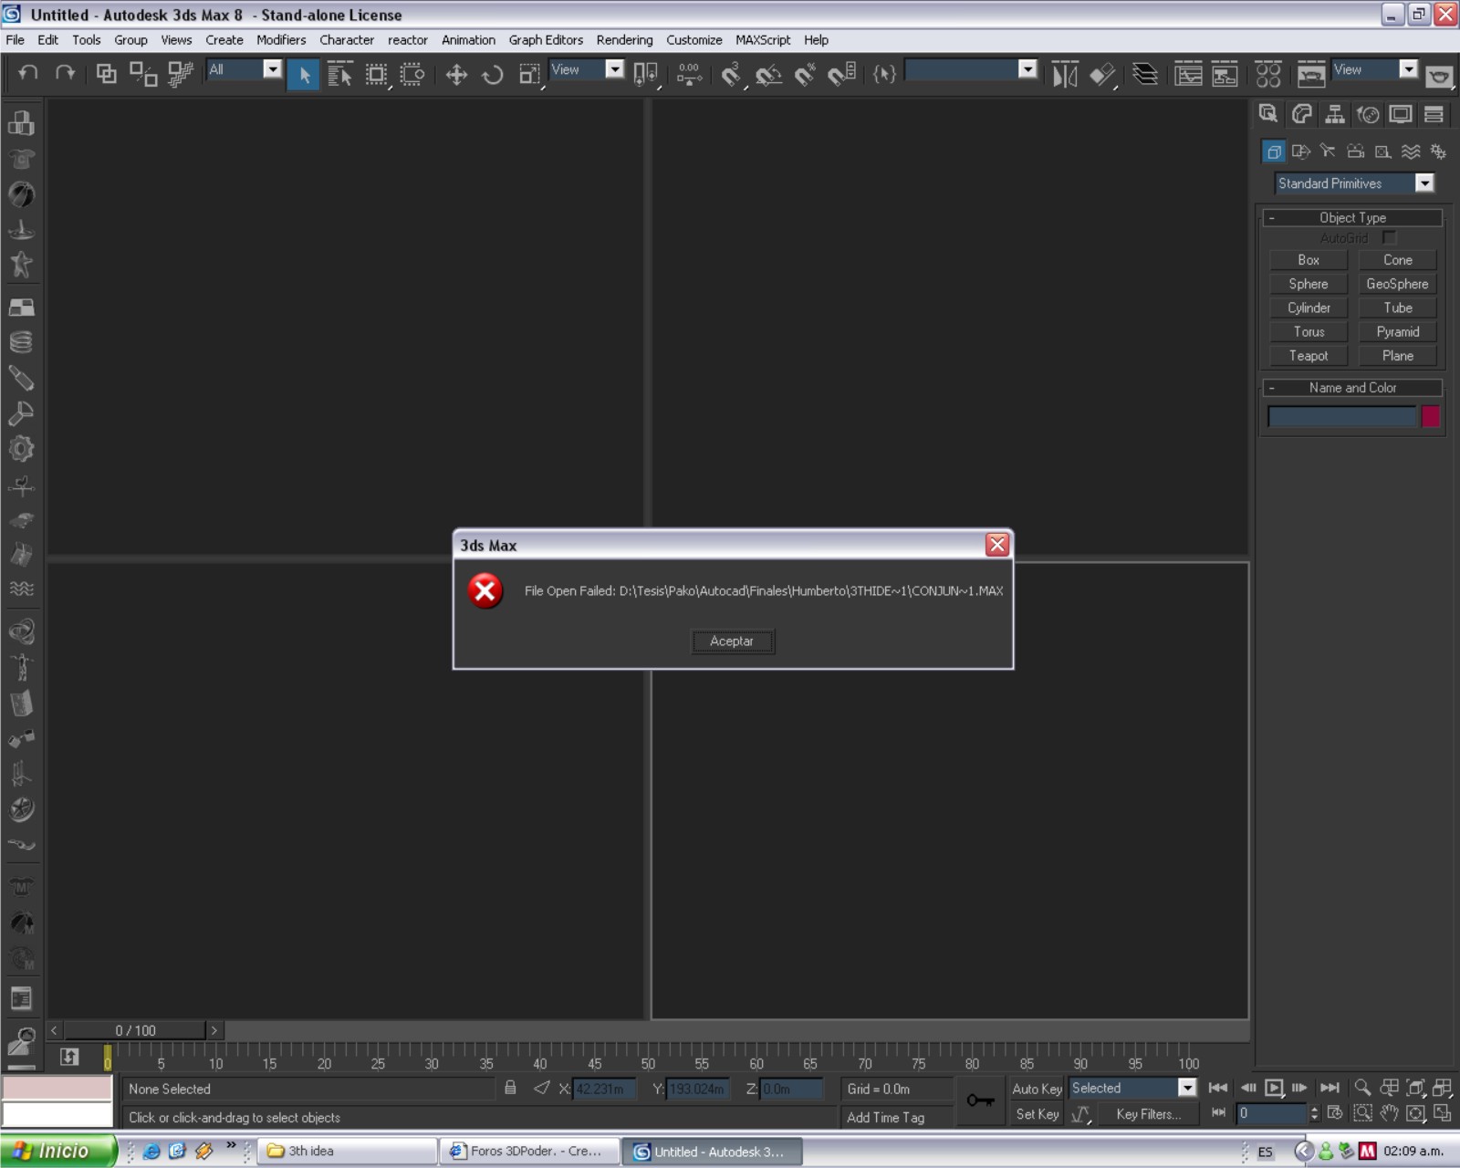Open the Curve Editor
1460x1168 pixels.
coord(1188,74)
